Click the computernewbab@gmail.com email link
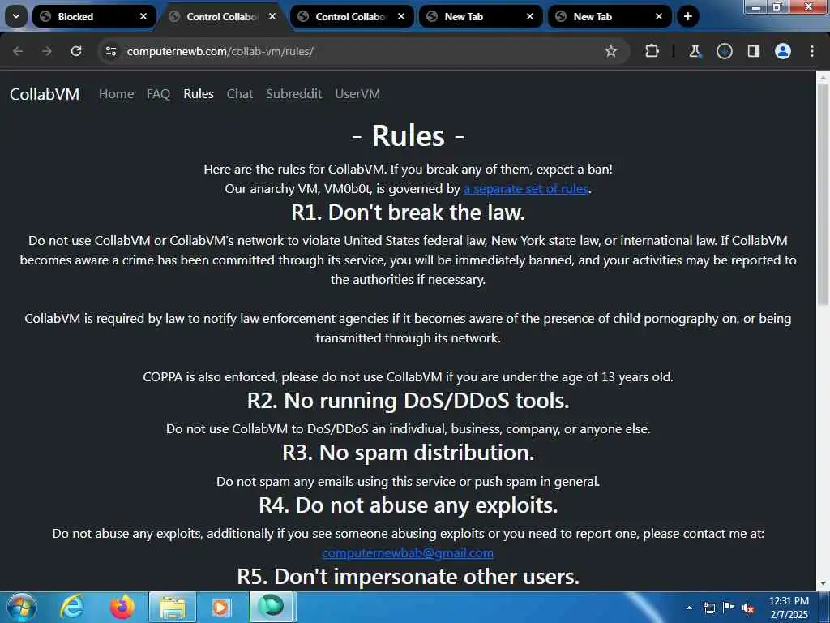The image size is (830, 623). [408, 552]
